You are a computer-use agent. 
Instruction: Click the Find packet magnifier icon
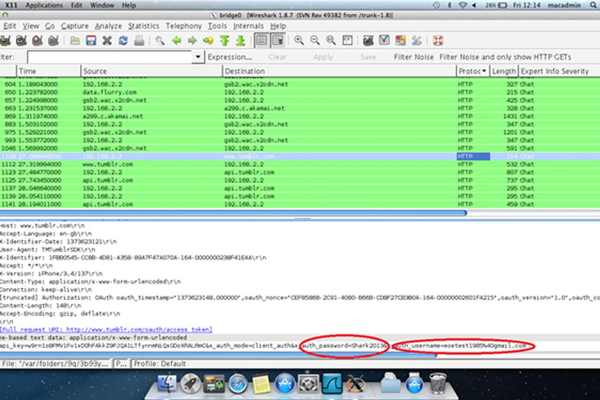point(160,41)
